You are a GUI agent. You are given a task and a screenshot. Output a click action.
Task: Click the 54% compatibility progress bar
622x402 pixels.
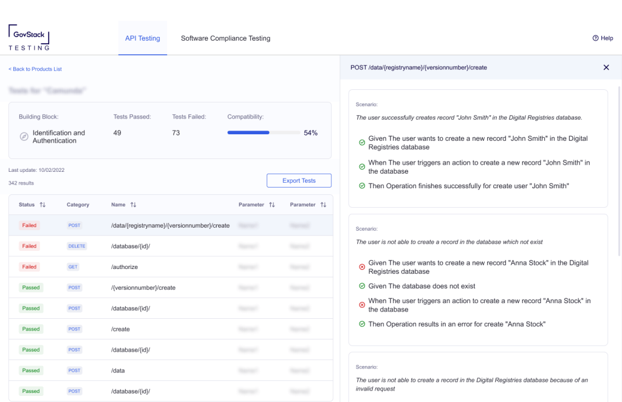coord(264,132)
